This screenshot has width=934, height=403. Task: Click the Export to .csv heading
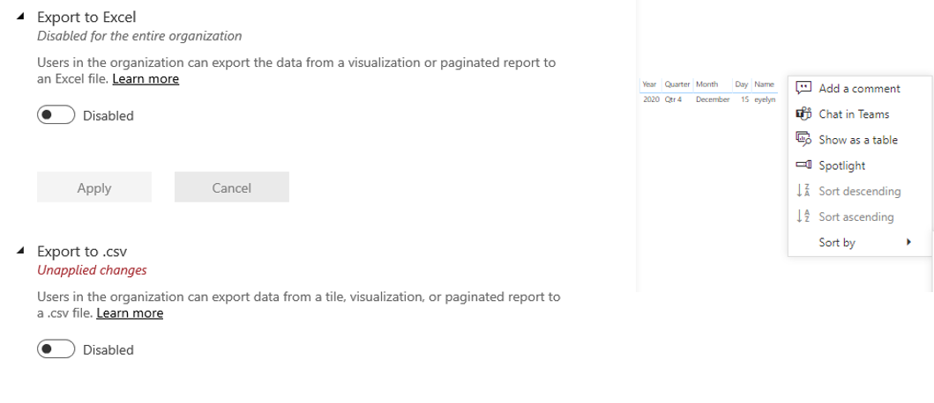82,251
